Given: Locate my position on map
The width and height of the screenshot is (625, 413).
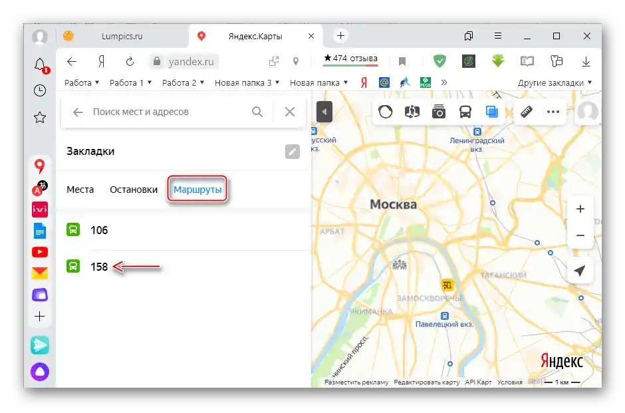Looking at the screenshot, I should point(580,271).
